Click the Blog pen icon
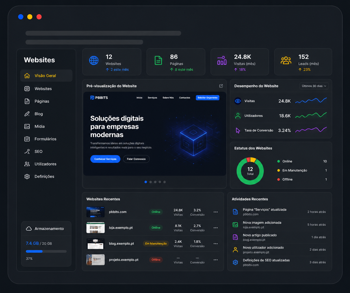Screen dimensions: 350x293 pyautogui.click(x=27, y=114)
